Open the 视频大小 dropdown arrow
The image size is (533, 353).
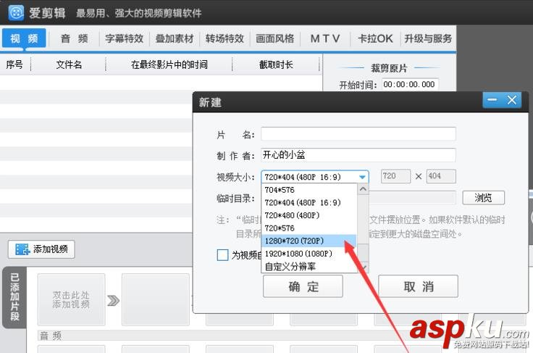(362, 177)
